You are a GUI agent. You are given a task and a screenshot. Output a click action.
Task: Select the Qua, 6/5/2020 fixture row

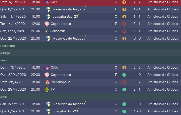tap(90, 111)
